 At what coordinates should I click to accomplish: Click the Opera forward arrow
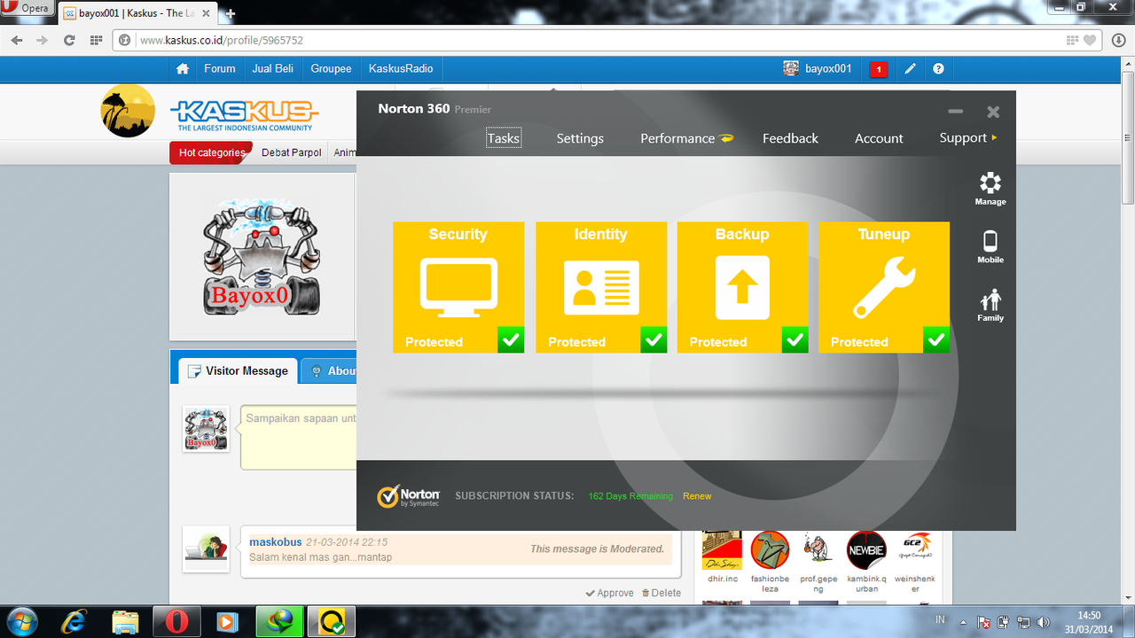[42, 40]
